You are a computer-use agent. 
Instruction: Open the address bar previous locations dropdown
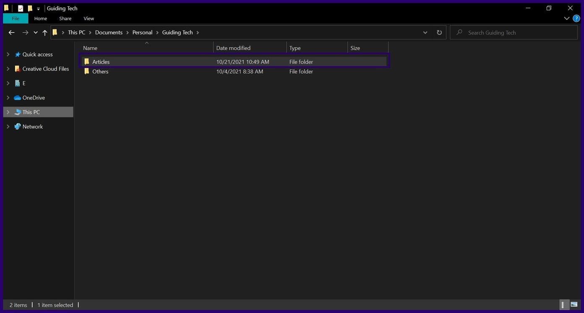(425, 33)
